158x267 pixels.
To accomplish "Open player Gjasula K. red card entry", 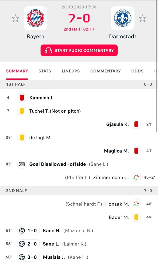I will (x=117, y=124).
